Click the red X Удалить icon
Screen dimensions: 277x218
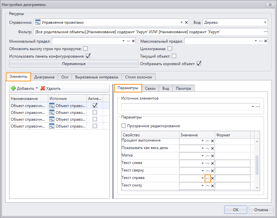[x=43, y=88]
